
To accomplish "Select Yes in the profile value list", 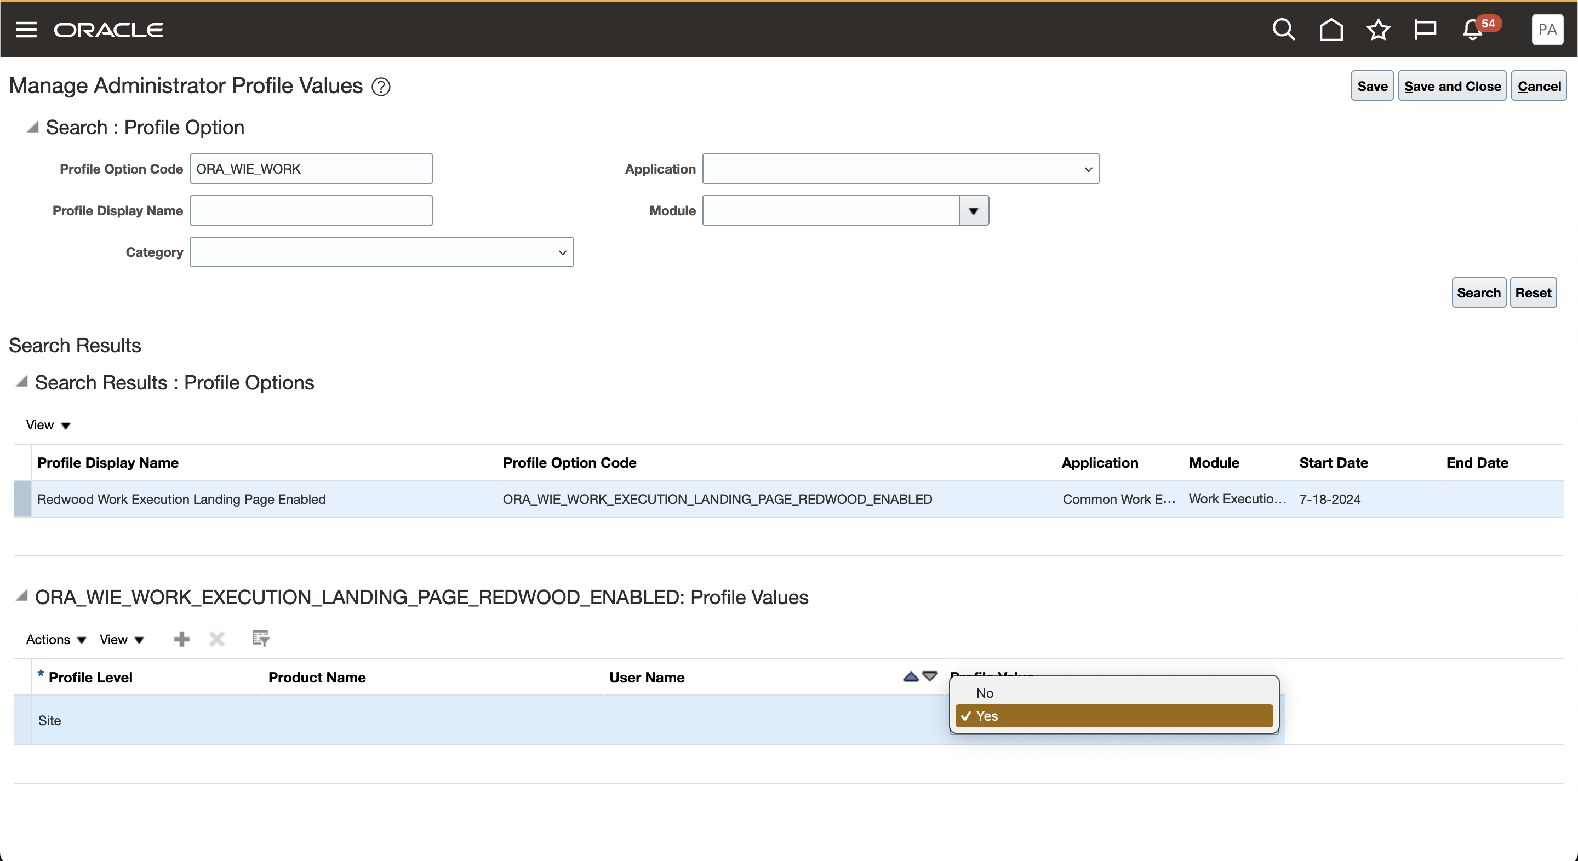I will pos(1114,716).
